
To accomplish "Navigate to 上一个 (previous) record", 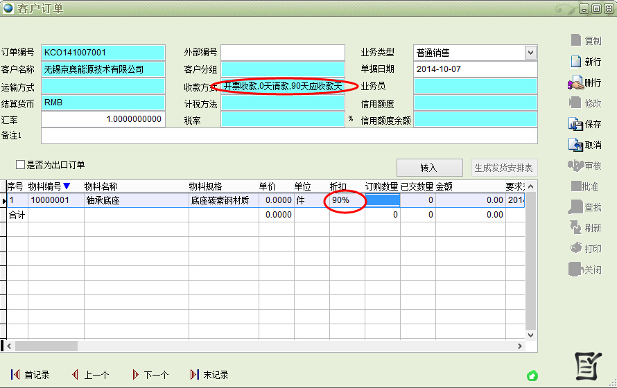I will click(75, 375).
